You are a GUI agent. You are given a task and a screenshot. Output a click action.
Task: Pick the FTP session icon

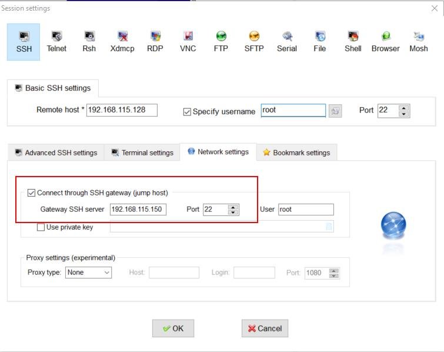point(221,42)
